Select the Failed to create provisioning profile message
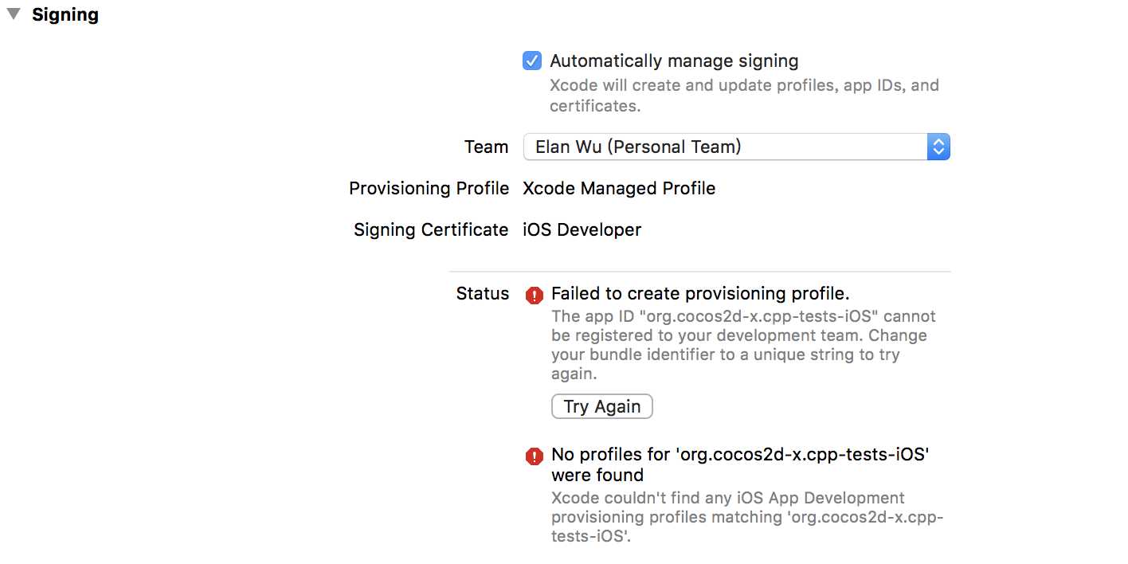Image resolution: width=1128 pixels, height=564 pixels. tap(700, 293)
